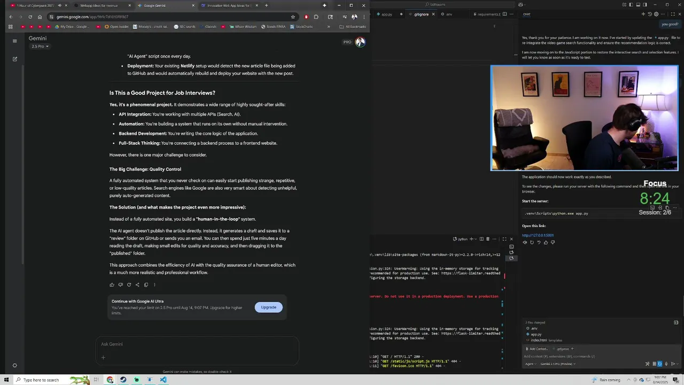Open Gemini settings gear in sidebar
Image resolution: width=684 pixels, height=385 pixels.
coord(15,366)
